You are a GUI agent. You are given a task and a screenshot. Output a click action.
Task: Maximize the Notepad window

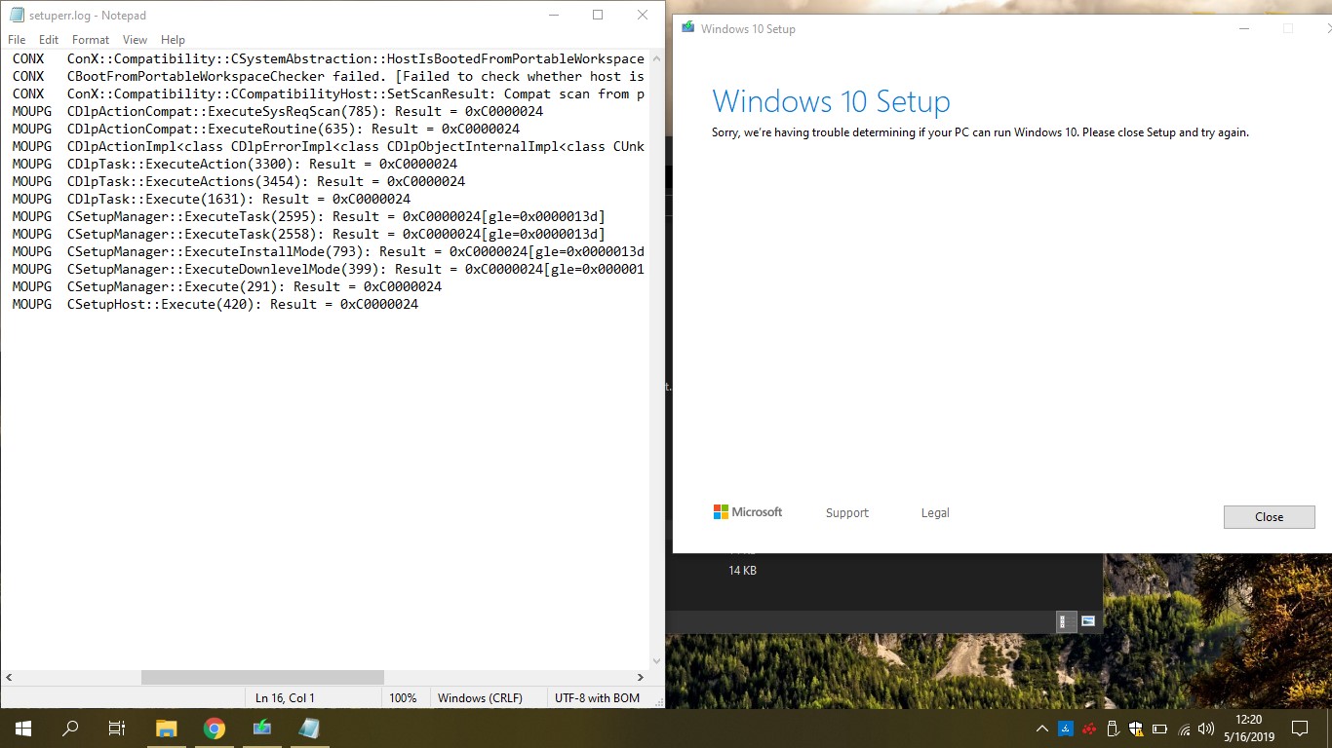[x=598, y=16]
